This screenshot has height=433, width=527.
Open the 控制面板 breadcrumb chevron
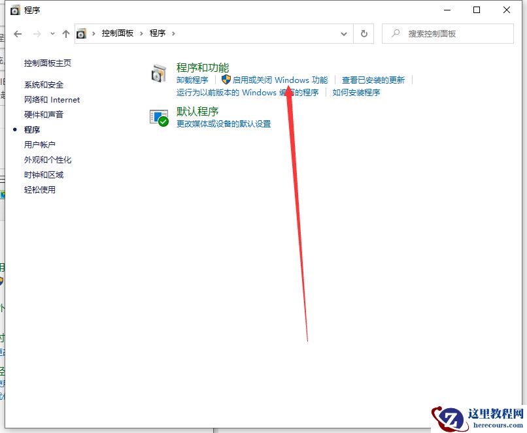coord(141,33)
